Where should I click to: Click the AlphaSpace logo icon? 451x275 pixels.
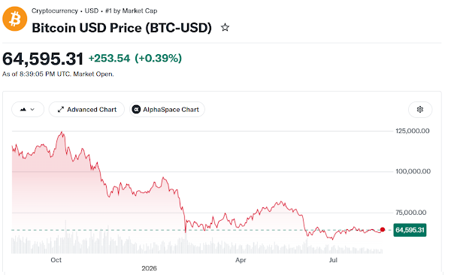click(136, 109)
